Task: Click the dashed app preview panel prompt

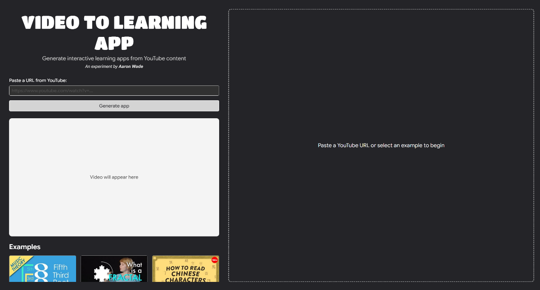Action: 381,145
